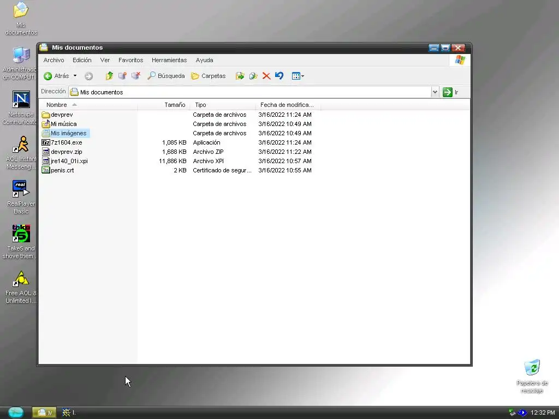Select the .crt certificate file
This screenshot has height=419, width=559.
pos(58,170)
